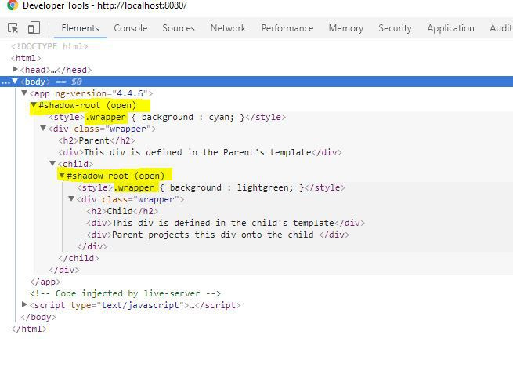The width and height of the screenshot is (513, 371).
Task: Collapse the cyan parent div.wrapper node
Action: [43, 128]
